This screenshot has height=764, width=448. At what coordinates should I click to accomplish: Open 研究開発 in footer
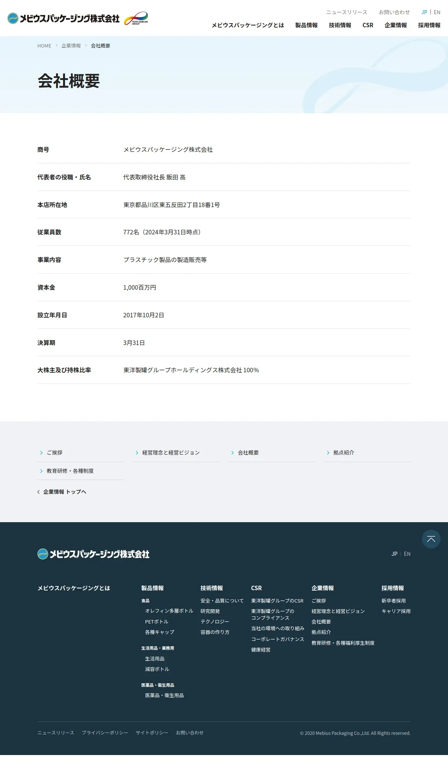click(x=210, y=611)
